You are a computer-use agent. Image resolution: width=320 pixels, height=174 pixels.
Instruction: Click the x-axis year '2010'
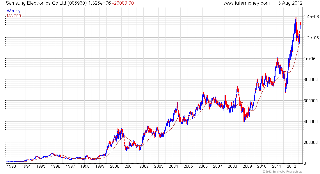tap(262, 166)
